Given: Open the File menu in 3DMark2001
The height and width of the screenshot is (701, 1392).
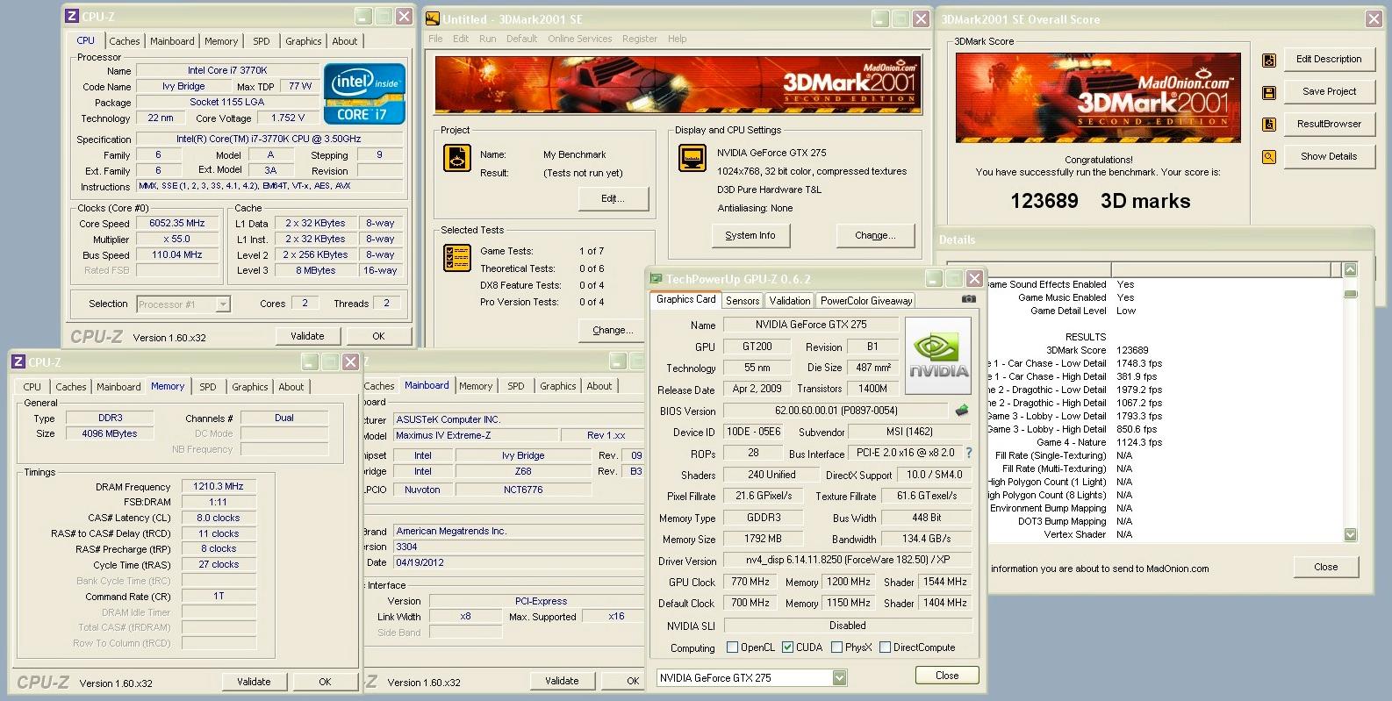Looking at the screenshot, I should tap(435, 39).
